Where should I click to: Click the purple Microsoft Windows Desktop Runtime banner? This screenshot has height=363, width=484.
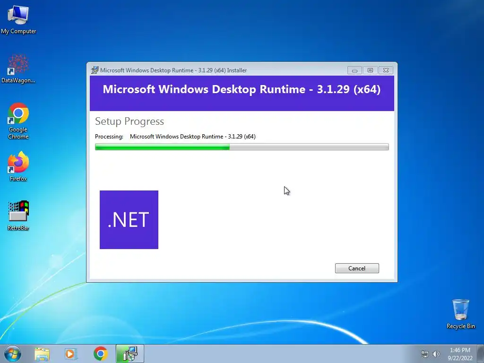242,93
